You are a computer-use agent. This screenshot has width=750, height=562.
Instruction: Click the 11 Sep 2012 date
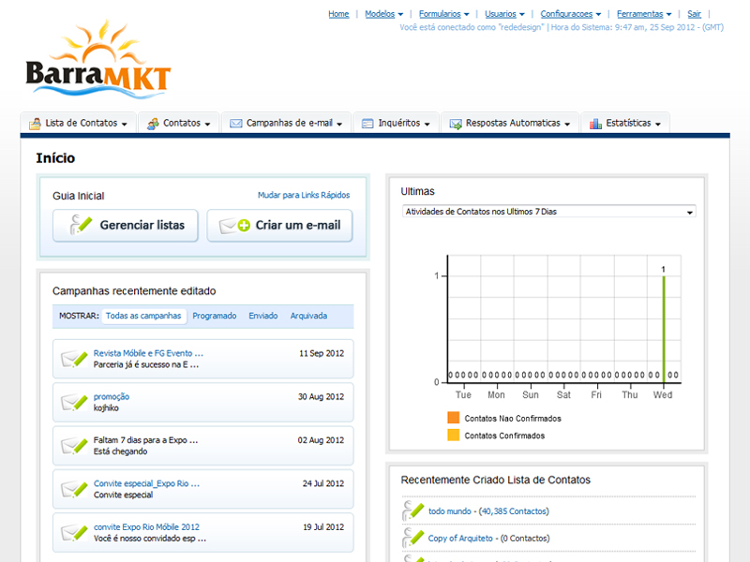point(322,354)
